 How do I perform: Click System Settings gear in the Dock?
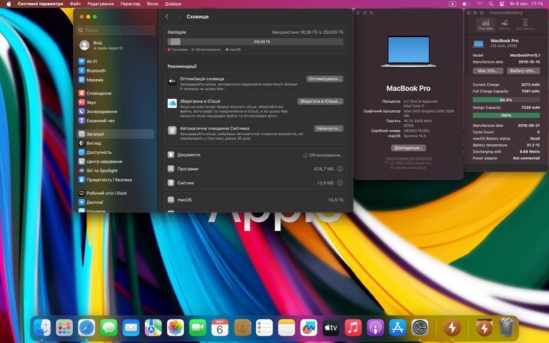[420, 328]
